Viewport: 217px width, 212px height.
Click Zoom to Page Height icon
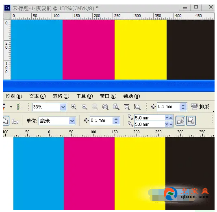point(137,107)
